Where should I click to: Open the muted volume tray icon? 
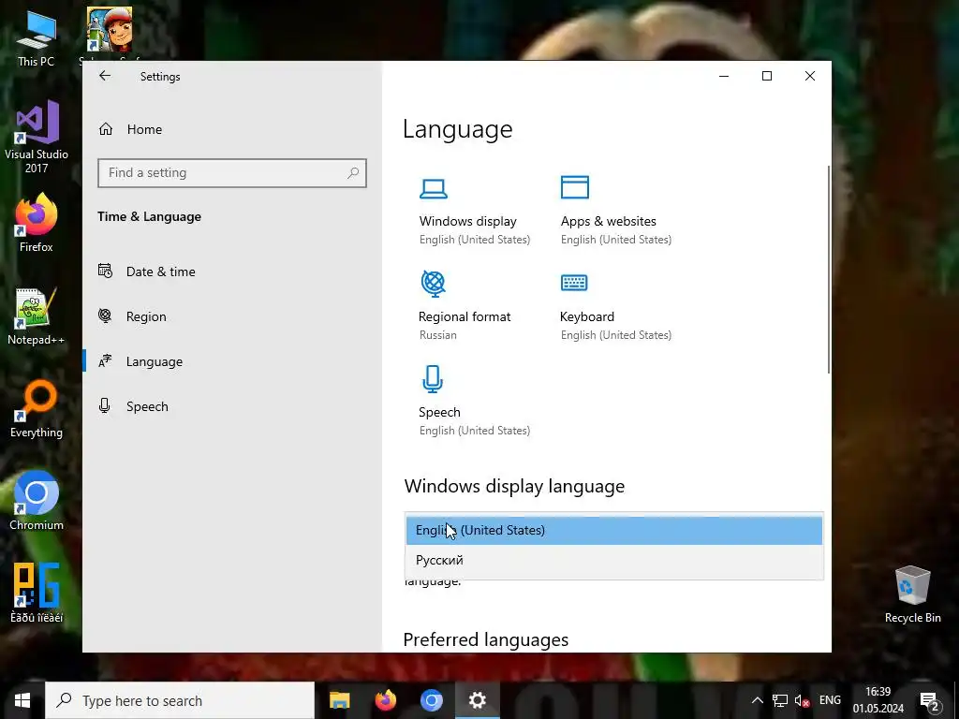(802, 700)
